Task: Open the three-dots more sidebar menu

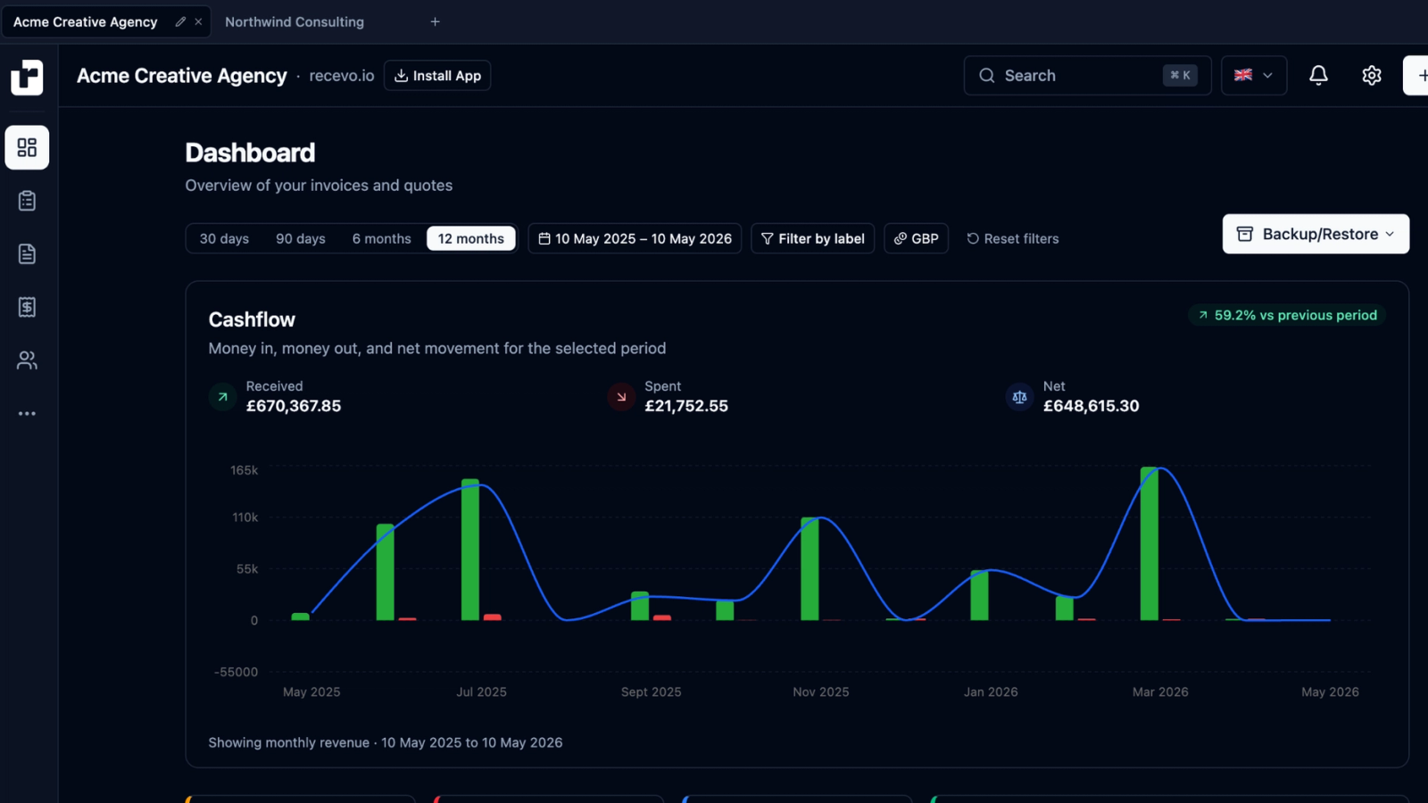Action: coord(27,414)
